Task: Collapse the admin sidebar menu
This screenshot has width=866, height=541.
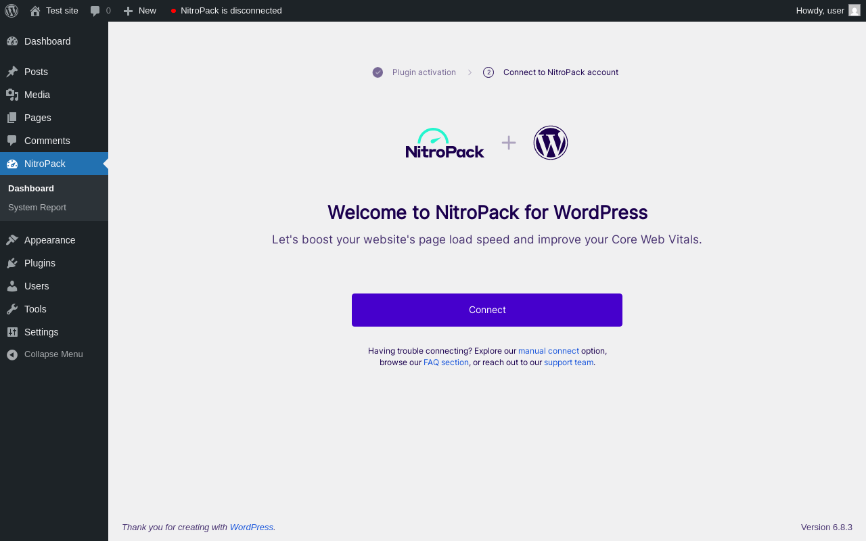Action: pyautogui.click(x=54, y=354)
